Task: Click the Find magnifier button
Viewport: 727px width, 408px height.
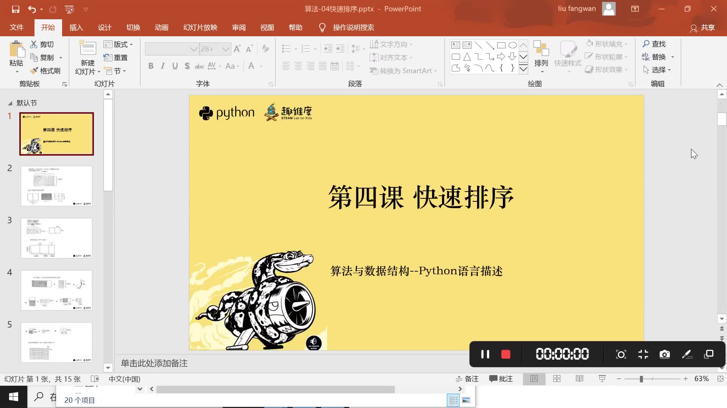Action: pyautogui.click(x=654, y=44)
